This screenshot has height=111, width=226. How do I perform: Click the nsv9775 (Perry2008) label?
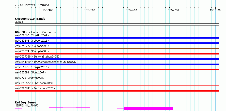(x=30, y=78)
